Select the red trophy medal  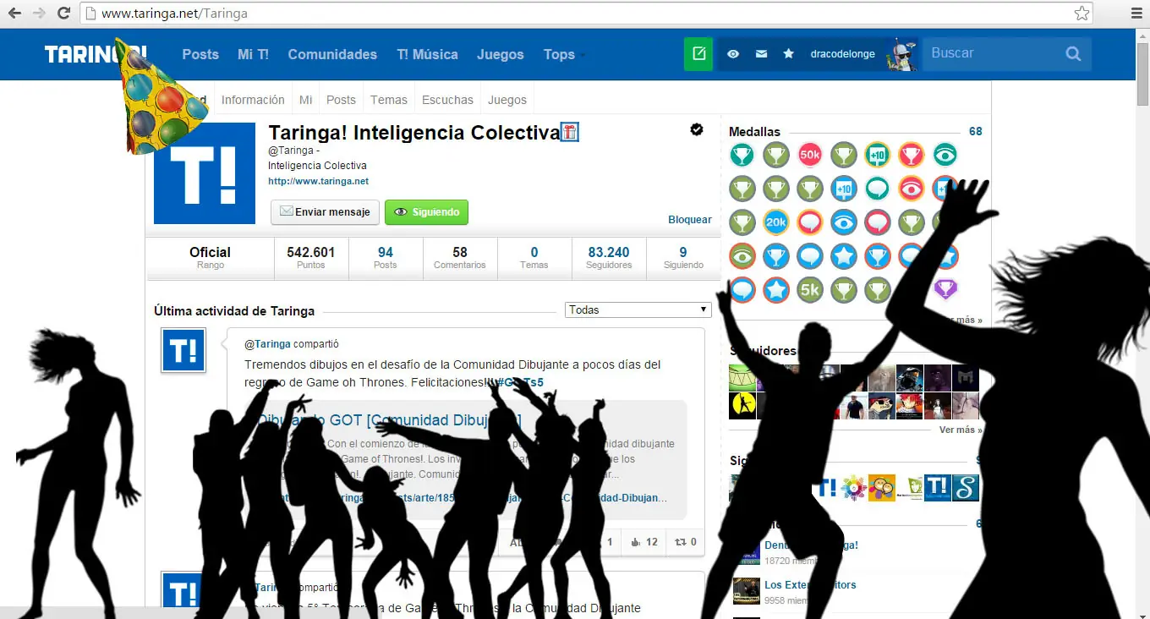pos(912,155)
